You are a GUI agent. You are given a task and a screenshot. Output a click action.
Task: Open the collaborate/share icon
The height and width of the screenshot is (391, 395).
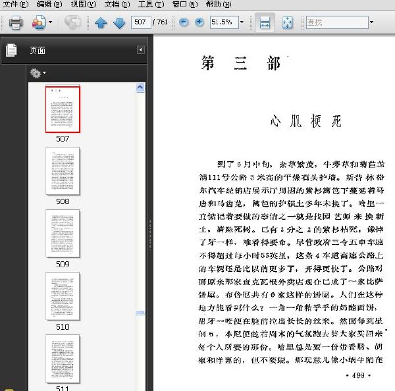(x=39, y=22)
